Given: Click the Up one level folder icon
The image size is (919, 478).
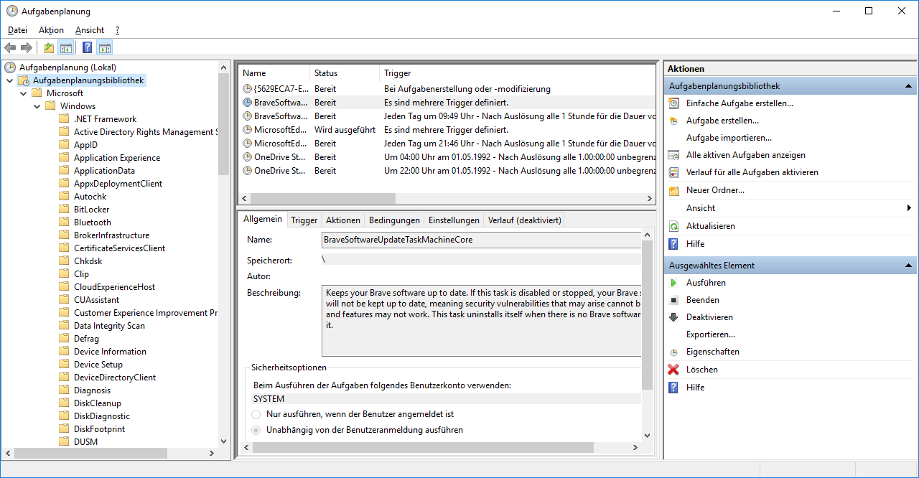Looking at the screenshot, I should coord(49,48).
